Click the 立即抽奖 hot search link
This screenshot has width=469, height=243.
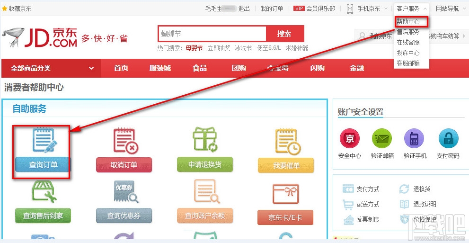coord(219,48)
